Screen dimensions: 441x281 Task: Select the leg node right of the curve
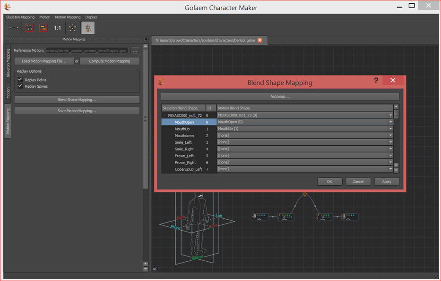324,216
